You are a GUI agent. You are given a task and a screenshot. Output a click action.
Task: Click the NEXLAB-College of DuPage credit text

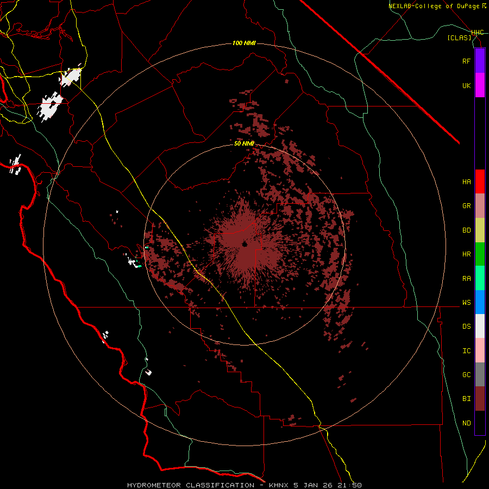(x=434, y=6)
